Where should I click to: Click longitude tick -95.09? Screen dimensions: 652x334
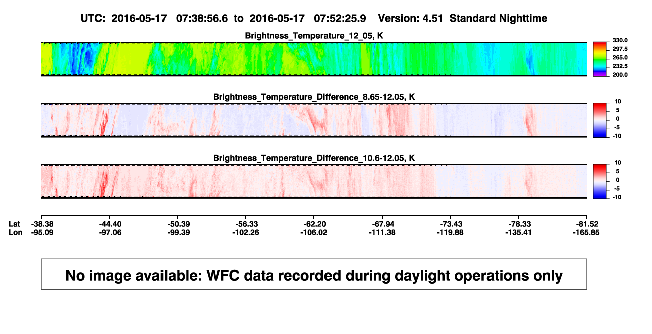point(43,232)
